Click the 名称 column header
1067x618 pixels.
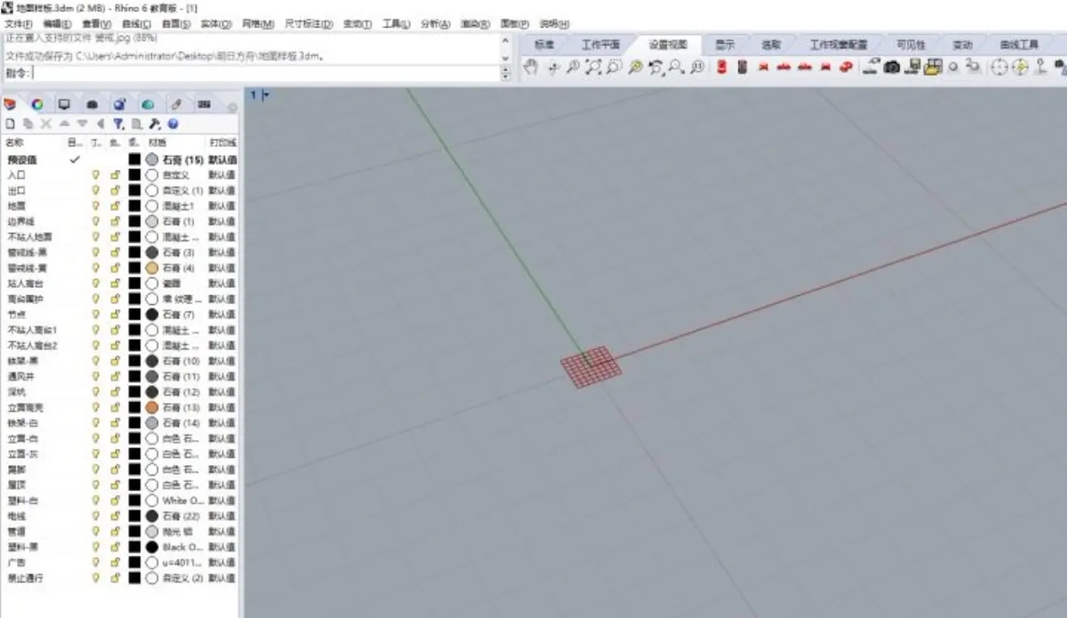pos(15,142)
